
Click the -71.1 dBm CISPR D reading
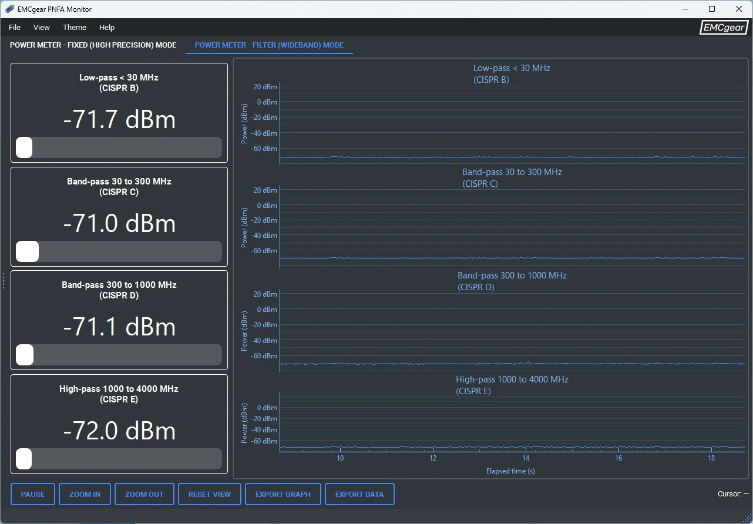click(119, 327)
